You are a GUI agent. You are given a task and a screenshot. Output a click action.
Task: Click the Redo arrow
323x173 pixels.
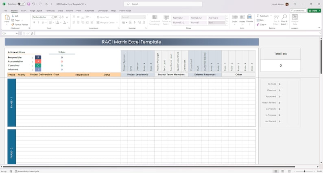coord(40,4)
